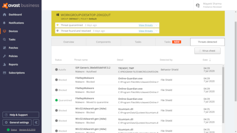The image size is (237, 133).
Task: Click TRZ45FC.TMP file detail
Action: [126, 68]
